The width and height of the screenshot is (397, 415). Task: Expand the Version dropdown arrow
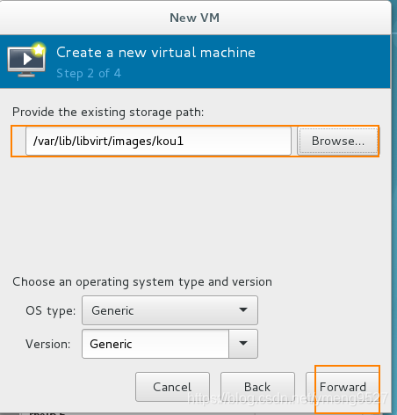point(243,344)
